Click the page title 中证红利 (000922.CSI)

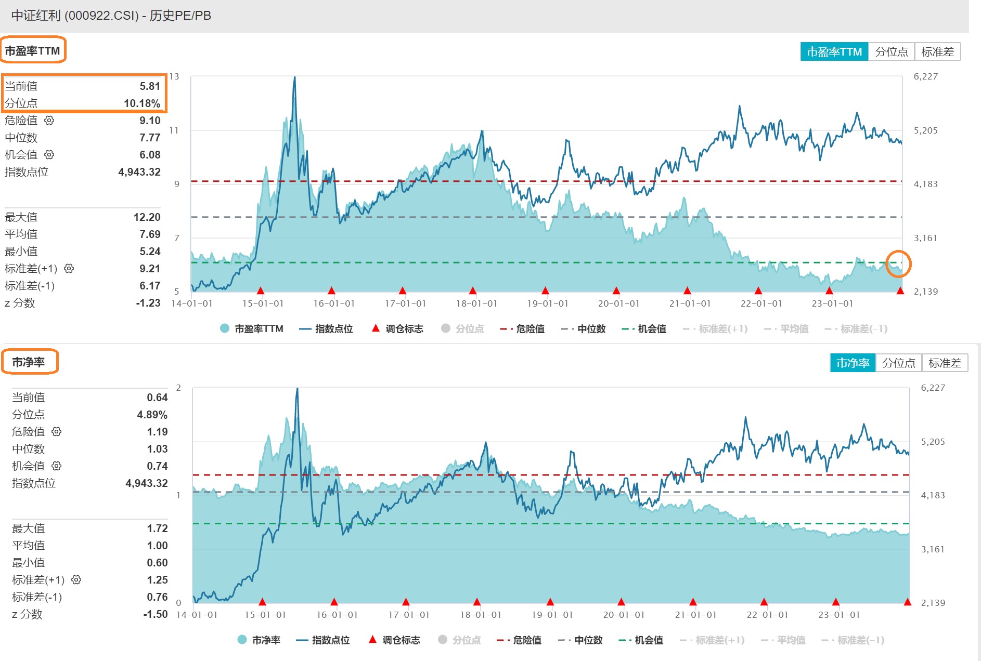[x=75, y=16]
